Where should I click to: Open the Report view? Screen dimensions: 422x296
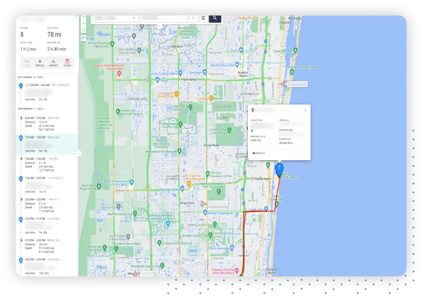(54, 63)
